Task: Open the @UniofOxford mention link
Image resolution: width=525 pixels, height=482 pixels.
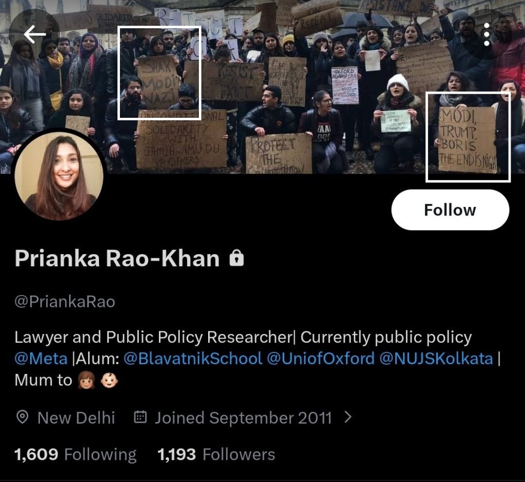Action: pyautogui.click(x=321, y=359)
